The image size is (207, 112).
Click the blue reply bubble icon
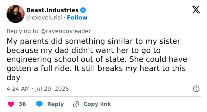tap(39, 104)
